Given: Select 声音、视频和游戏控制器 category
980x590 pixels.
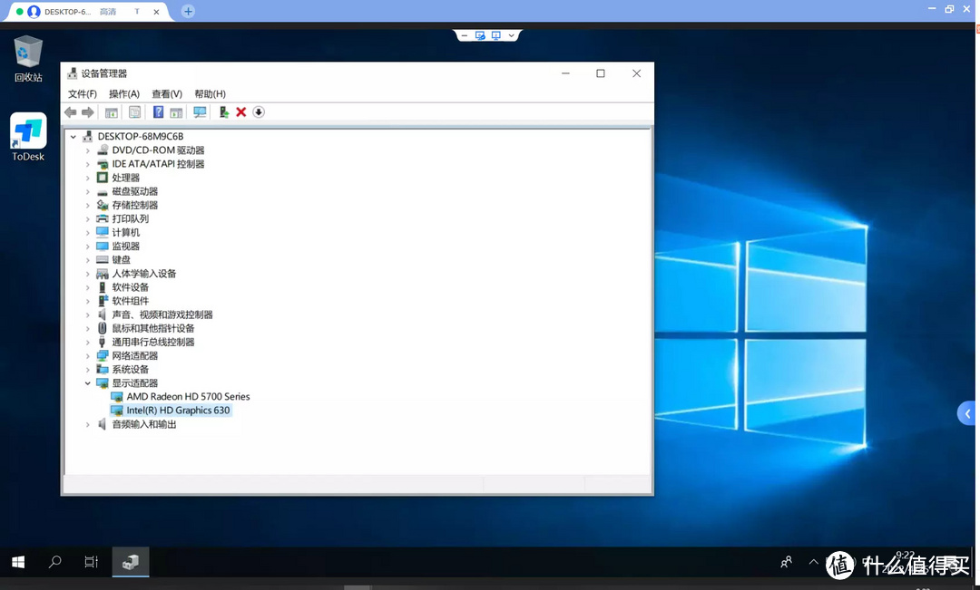Looking at the screenshot, I should pyautogui.click(x=162, y=314).
